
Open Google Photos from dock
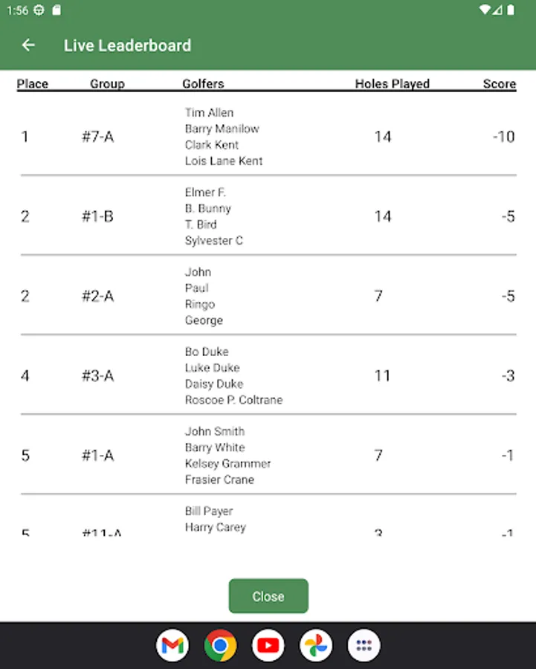point(316,645)
